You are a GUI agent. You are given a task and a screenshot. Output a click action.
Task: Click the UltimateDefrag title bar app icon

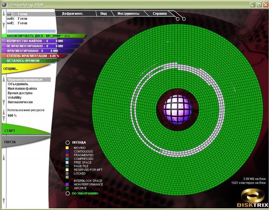coord(4,5)
